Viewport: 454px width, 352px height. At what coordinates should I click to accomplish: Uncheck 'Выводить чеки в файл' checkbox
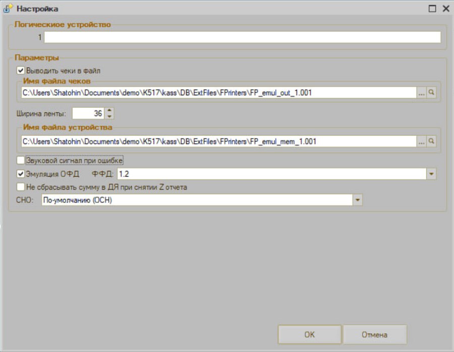tap(21, 71)
